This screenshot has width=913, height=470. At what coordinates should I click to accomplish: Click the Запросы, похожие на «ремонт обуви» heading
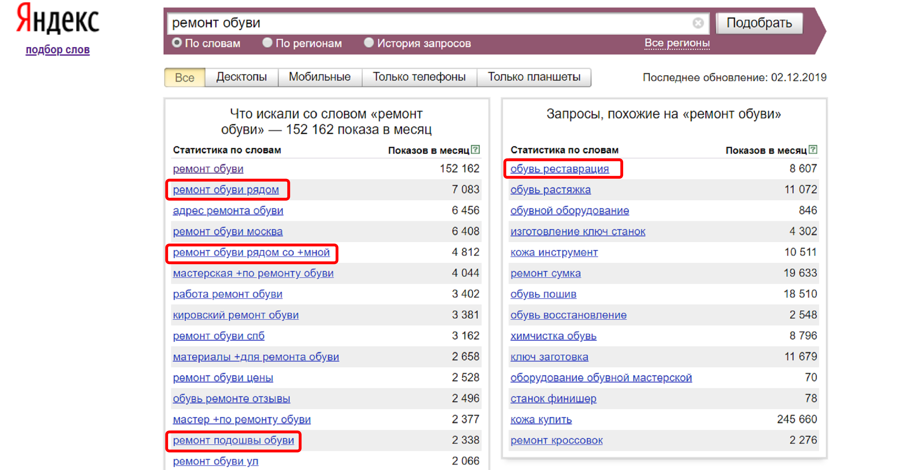[x=664, y=114]
